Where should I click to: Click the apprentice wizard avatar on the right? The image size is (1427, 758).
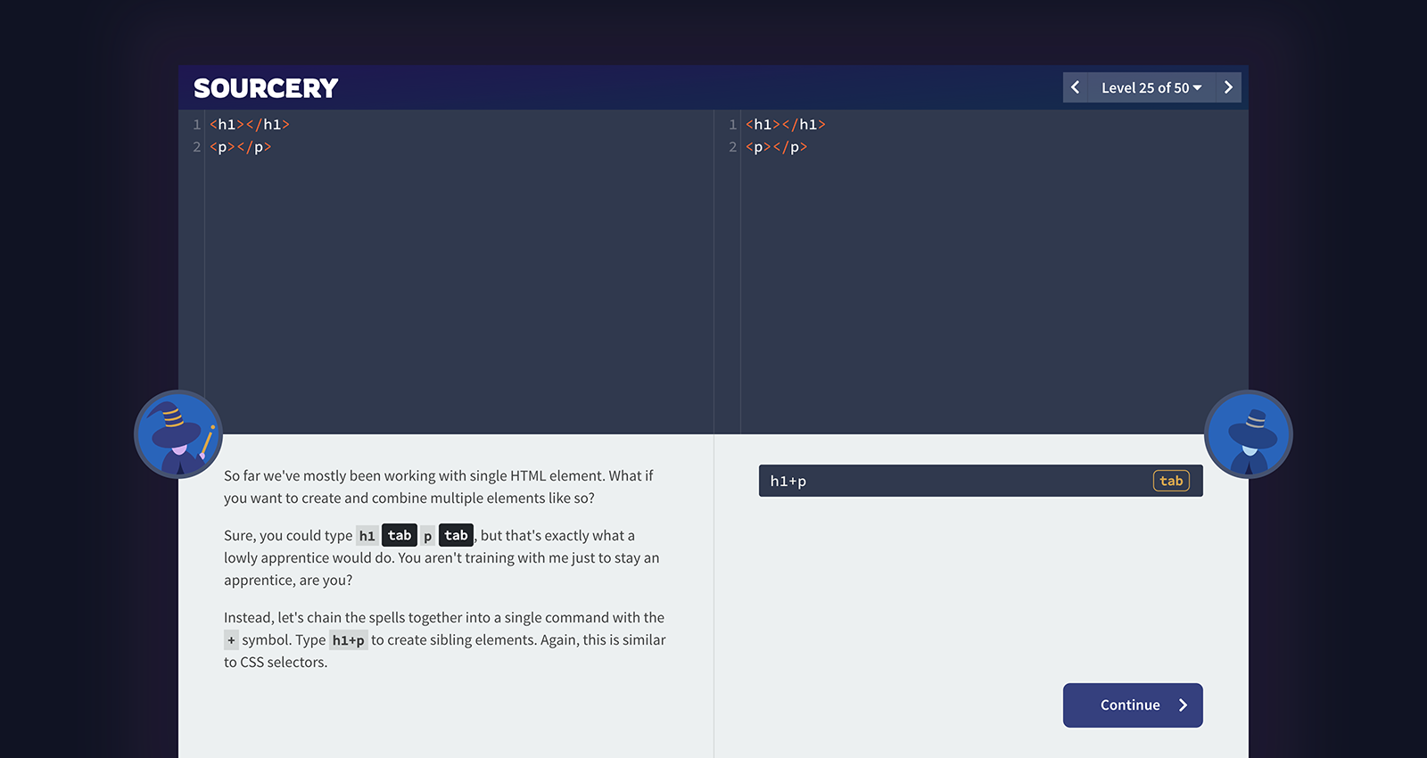tap(1249, 434)
